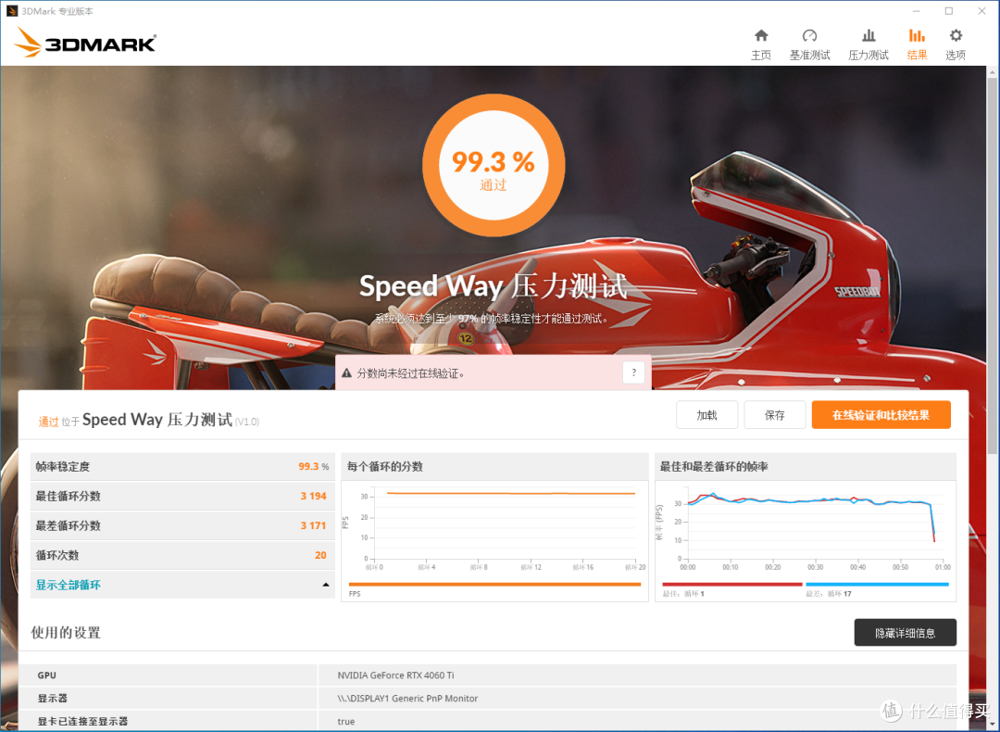Click the 分数尚未经过在线验证 warning message
Image resolution: width=1000 pixels, height=732 pixels.
(x=410, y=373)
